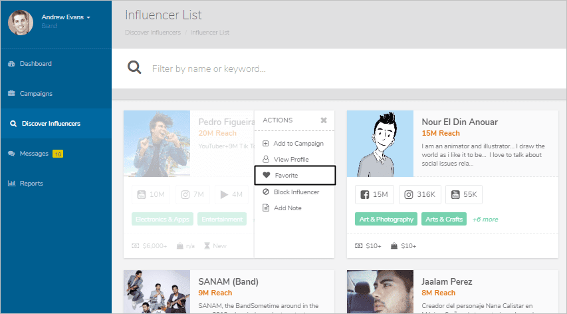Click the Influencer List breadcrumb

pos(210,32)
